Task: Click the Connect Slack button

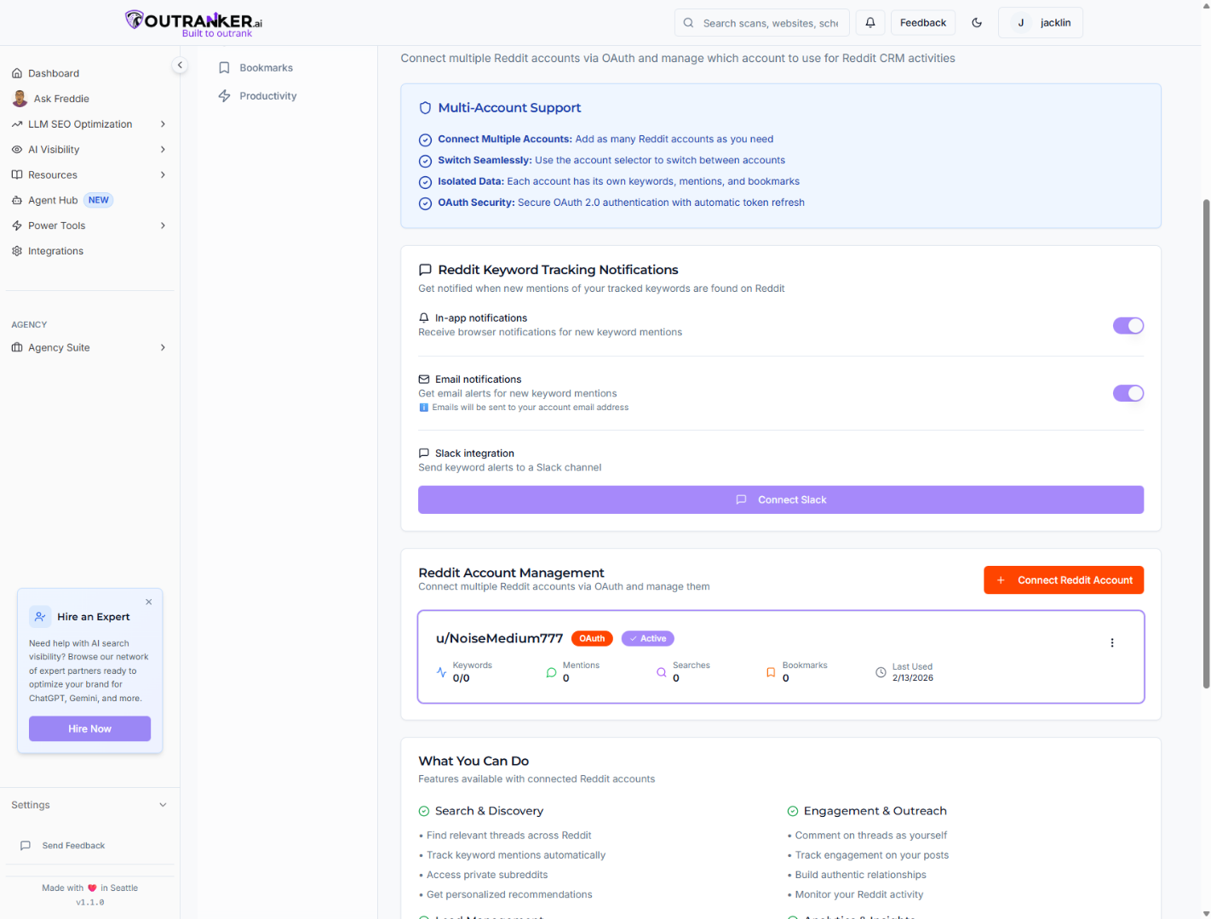Action: click(780, 500)
